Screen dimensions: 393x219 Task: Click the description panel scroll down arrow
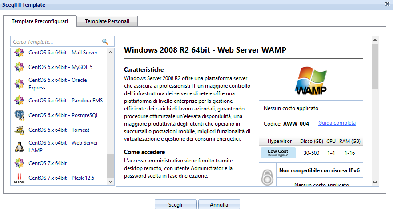pyautogui.click(x=375, y=182)
